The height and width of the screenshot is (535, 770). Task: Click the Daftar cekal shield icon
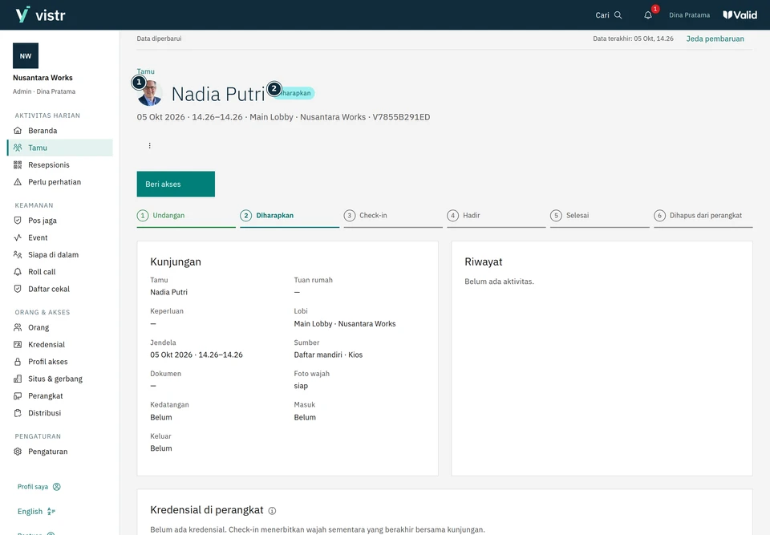tap(18, 289)
